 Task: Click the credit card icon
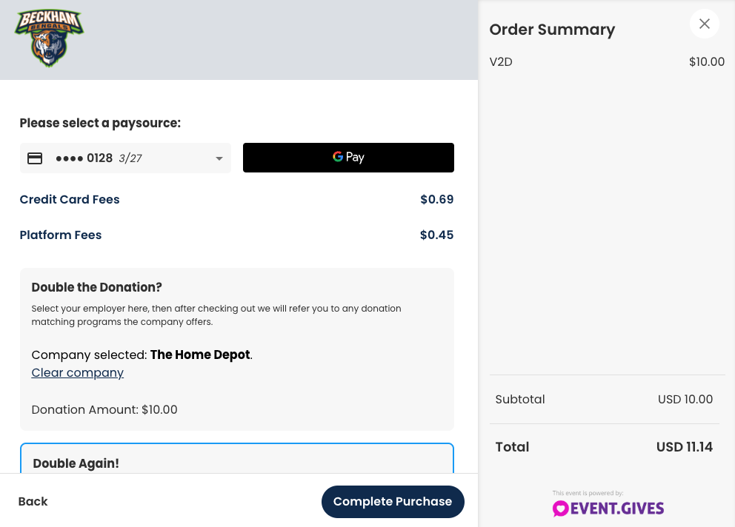coord(35,158)
